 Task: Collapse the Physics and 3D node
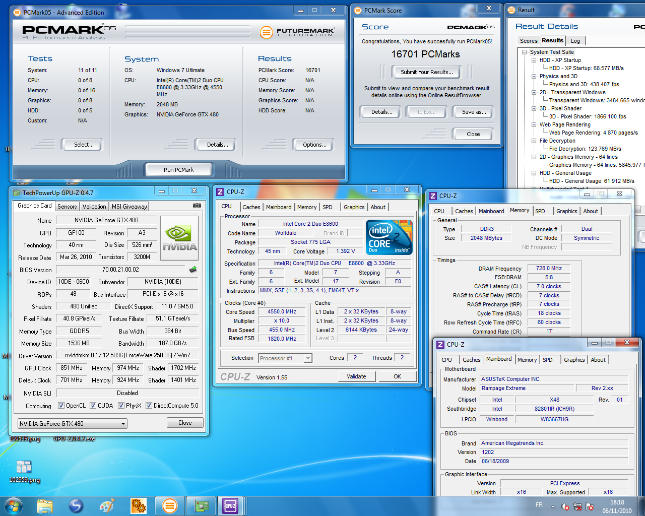tap(534, 76)
